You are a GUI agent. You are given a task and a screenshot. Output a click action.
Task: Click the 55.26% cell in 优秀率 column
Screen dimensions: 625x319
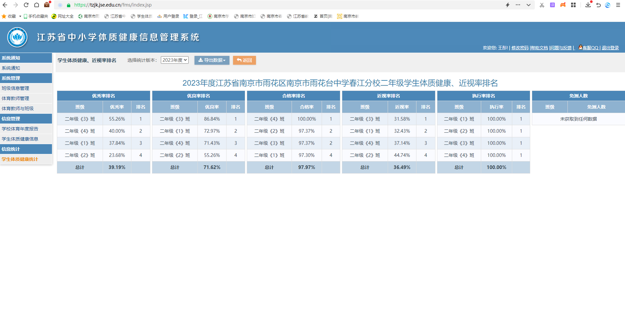117,119
